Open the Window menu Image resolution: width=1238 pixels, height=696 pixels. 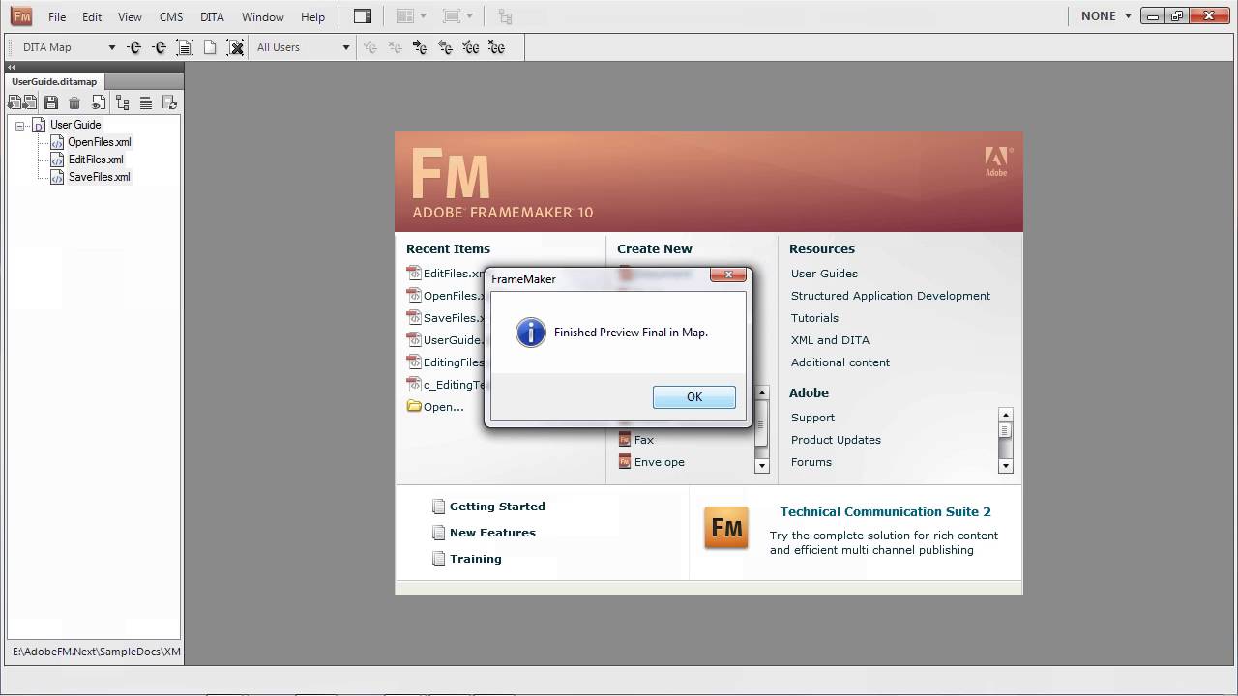pyautogui.click(x=263, y=16)
